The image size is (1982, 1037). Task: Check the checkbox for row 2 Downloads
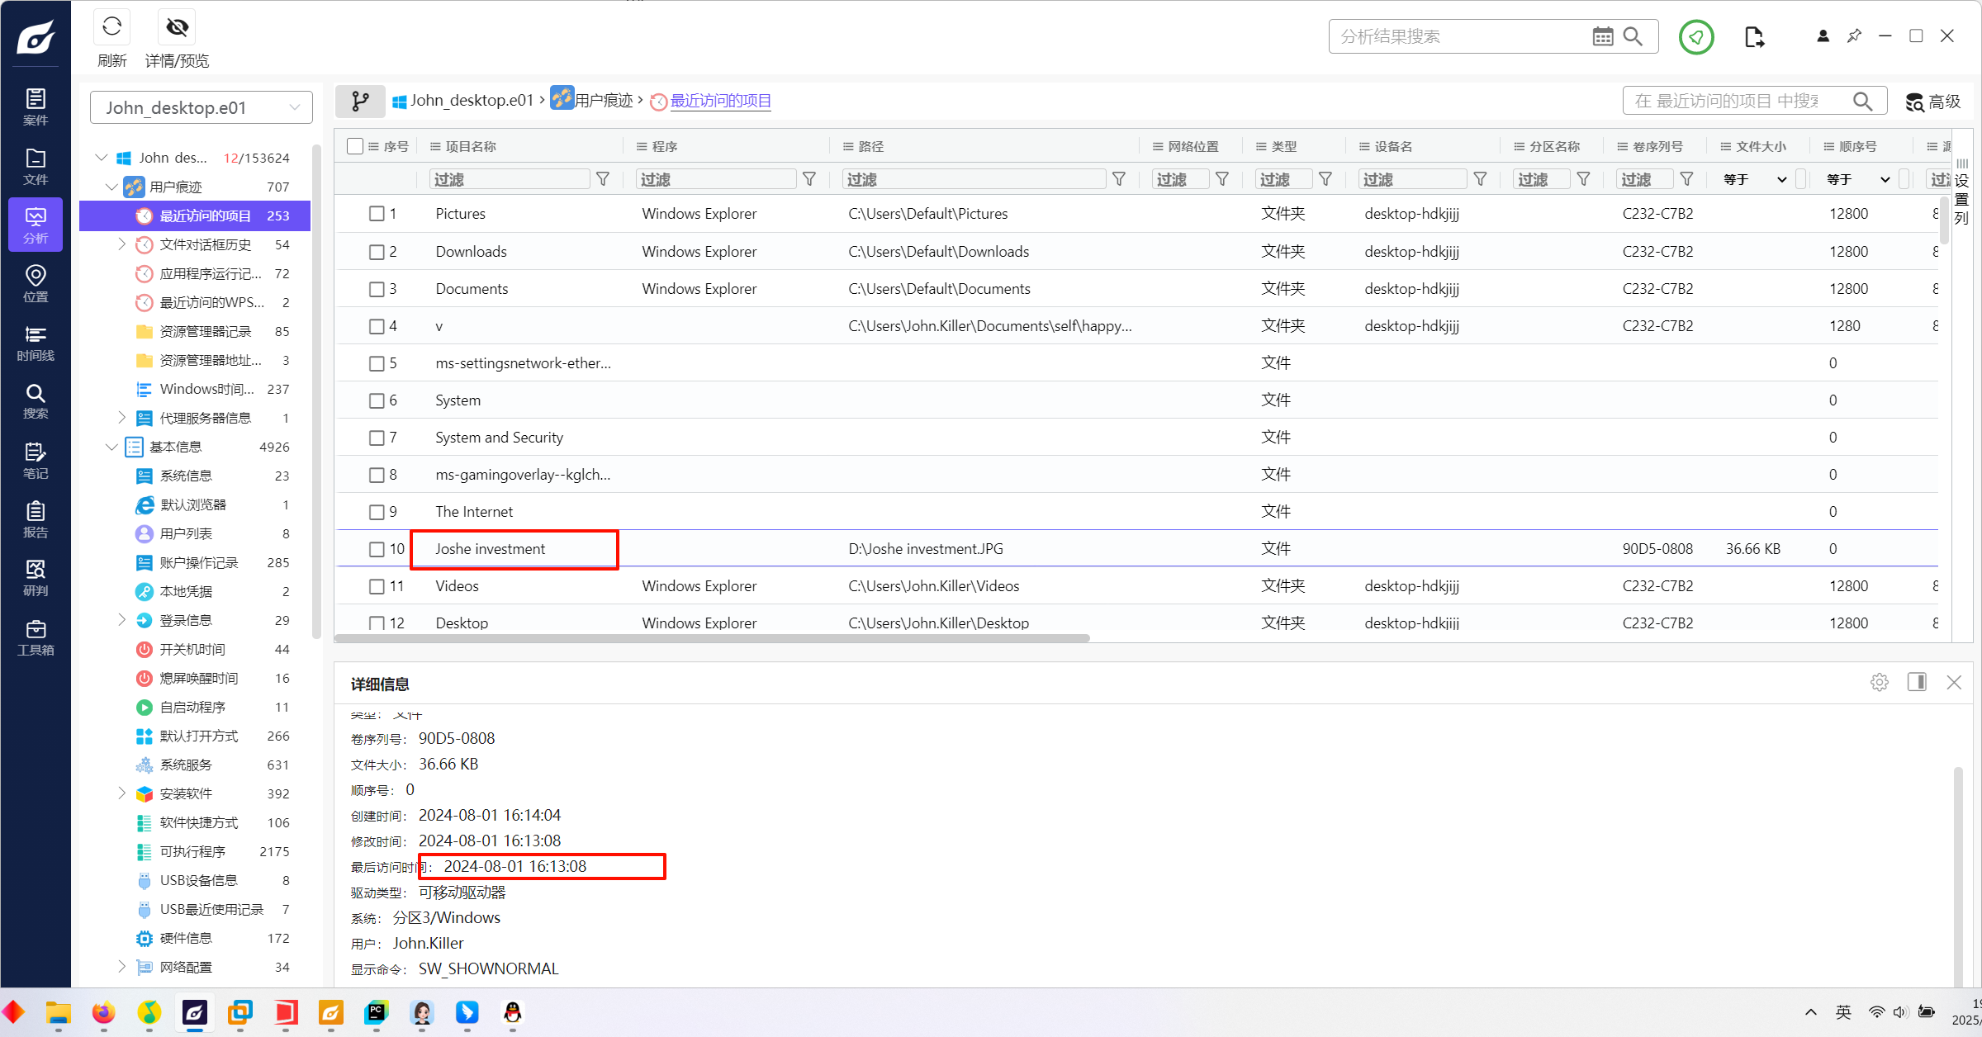(x=377, y=252)
